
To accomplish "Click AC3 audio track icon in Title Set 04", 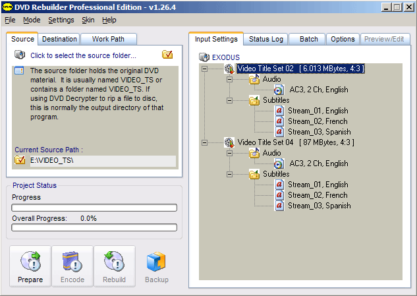I will tap(279, 163).
